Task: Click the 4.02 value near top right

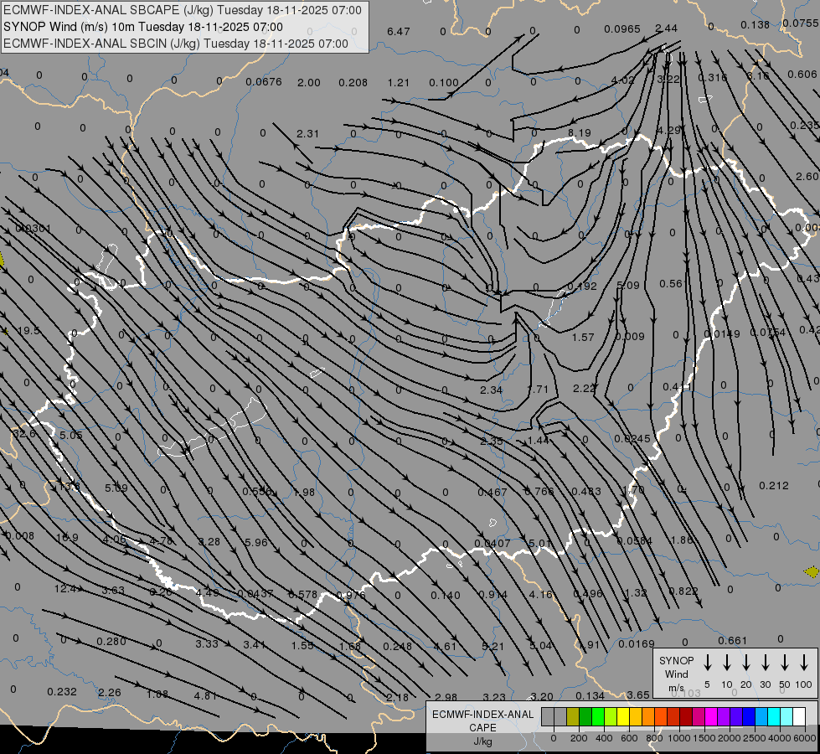Action: (x=623, y=80)
